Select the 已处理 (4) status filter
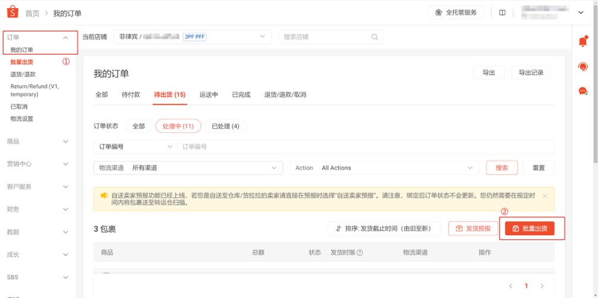 coord(225,126)
